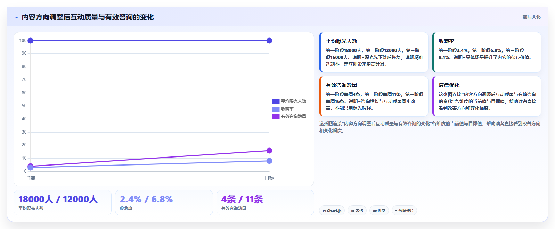555x229 pixels.
Task: Click the 4条 / 11条 stat value
Action: coord(242,199)
